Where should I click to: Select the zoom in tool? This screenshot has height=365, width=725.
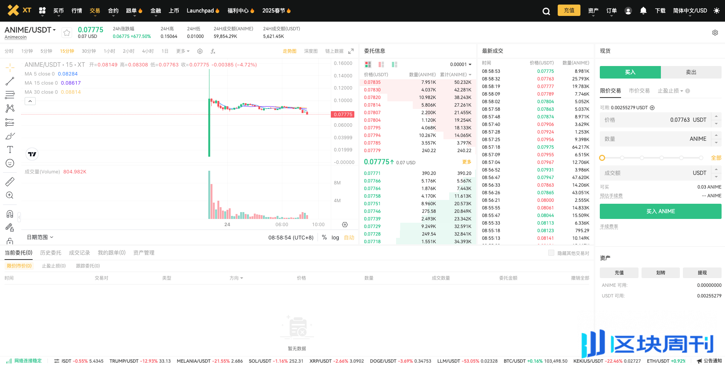[x=10, y=195]
